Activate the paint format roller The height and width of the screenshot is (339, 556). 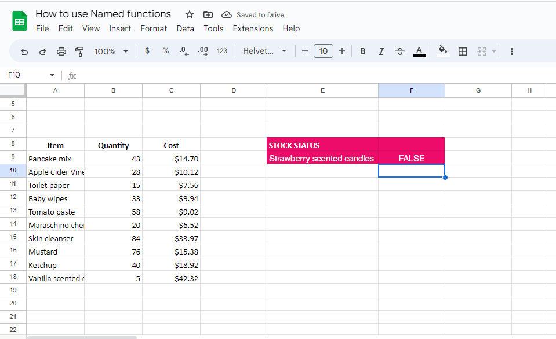pos(79,51)
